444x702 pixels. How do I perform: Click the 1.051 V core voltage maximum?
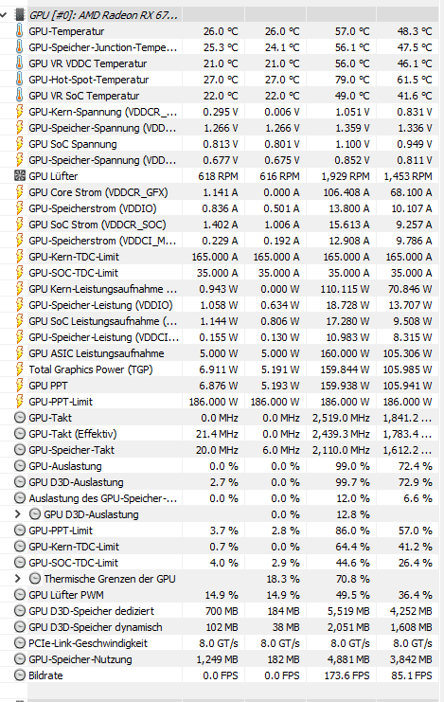click(x=353, y=112)
